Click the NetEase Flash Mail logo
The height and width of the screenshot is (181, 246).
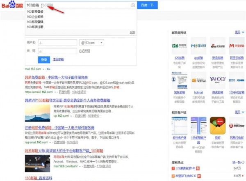(237, 126)
